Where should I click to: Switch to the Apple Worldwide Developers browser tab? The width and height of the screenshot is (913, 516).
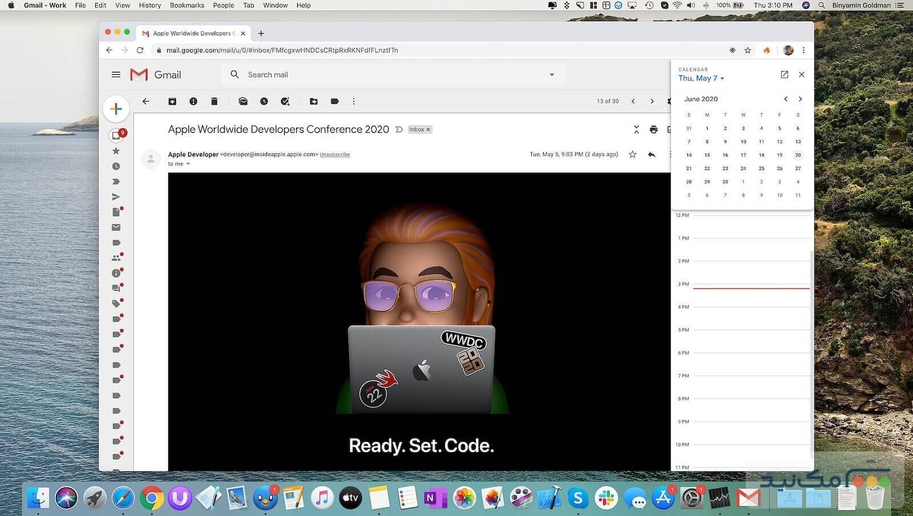tap(194, 33)
